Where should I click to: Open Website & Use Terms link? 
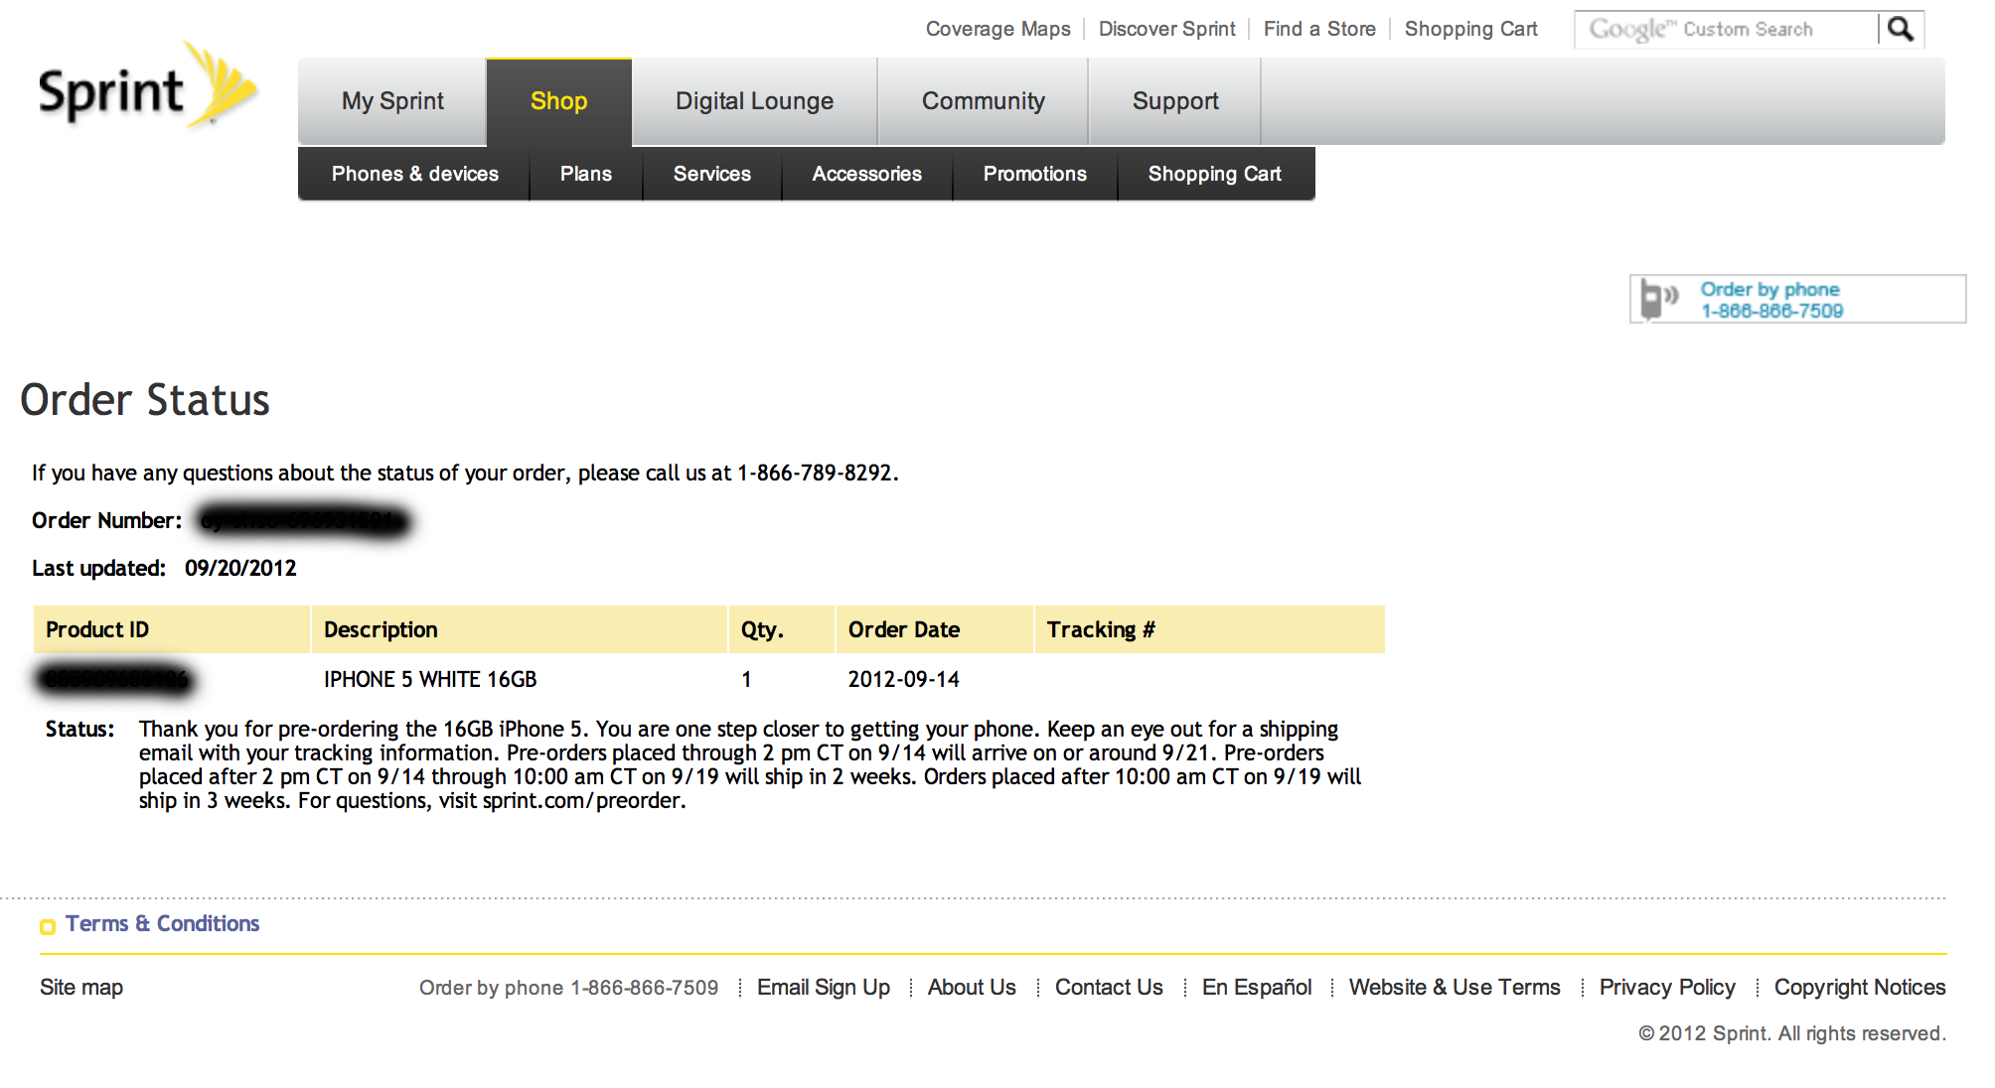(1455, 987)
